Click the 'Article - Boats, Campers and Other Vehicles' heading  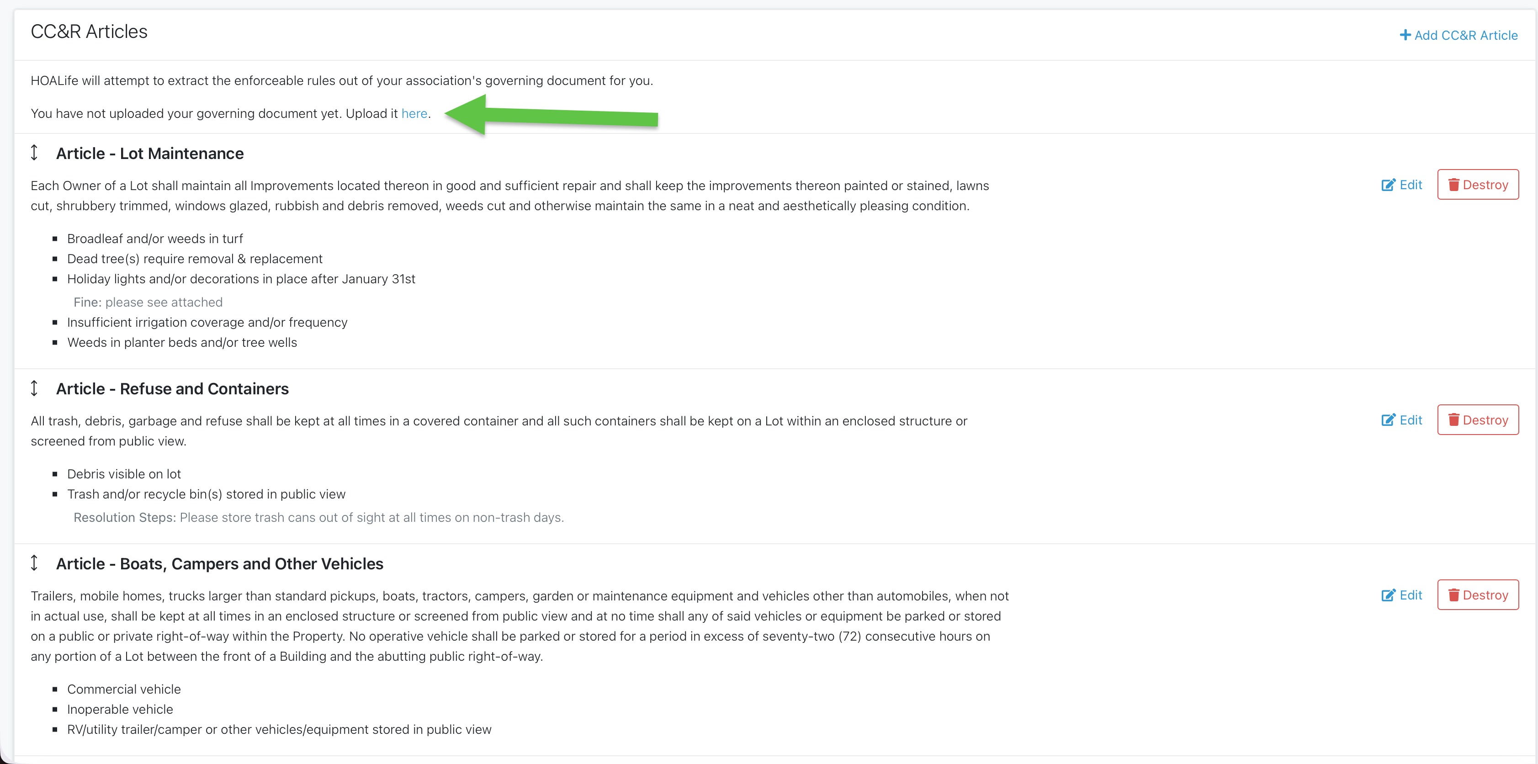[x=219, y=563]
